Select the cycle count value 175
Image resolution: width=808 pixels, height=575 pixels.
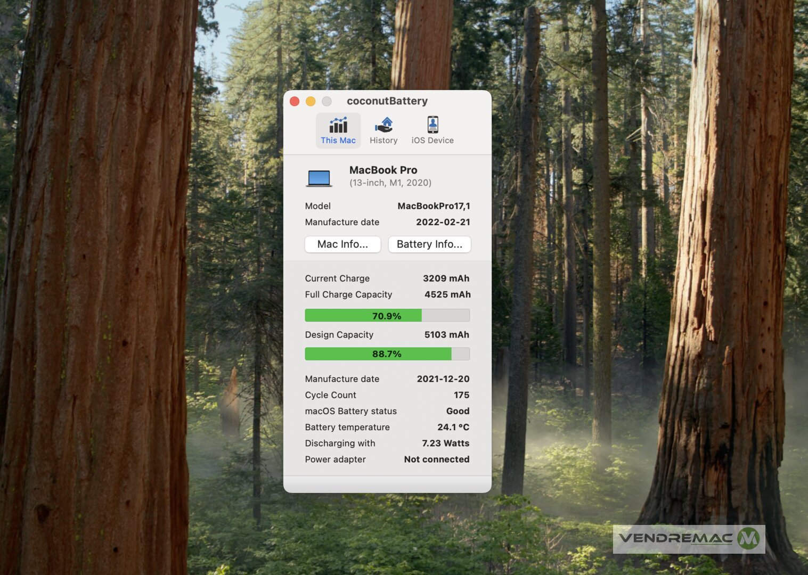point(462,395)
